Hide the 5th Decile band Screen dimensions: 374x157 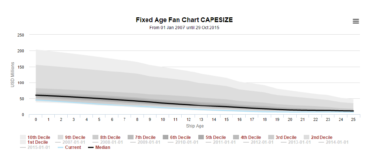click(x=215, y=137)
